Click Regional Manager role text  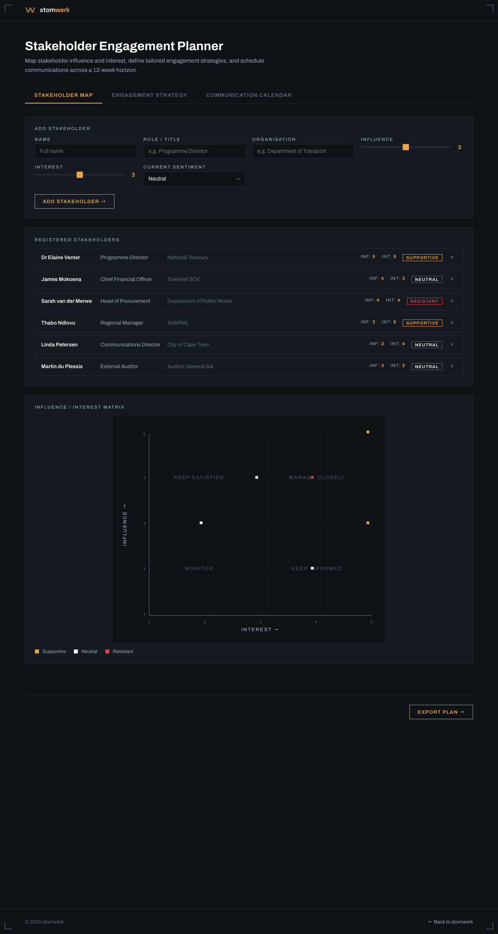[x=122, y=323]
